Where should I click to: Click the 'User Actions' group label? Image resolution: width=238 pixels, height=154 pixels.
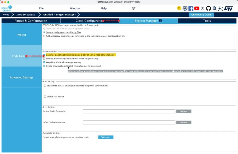click(x=49, y=107)
